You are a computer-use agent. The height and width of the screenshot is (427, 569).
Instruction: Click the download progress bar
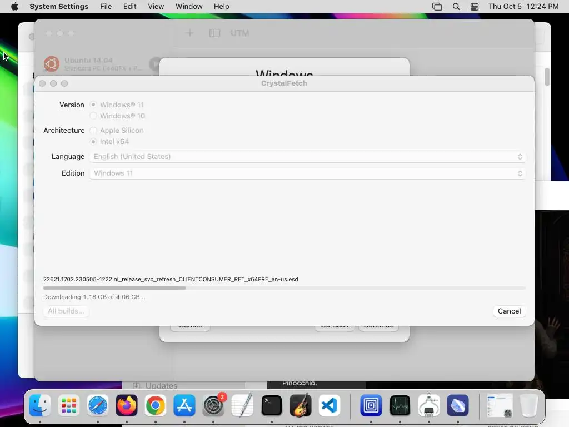284,288
